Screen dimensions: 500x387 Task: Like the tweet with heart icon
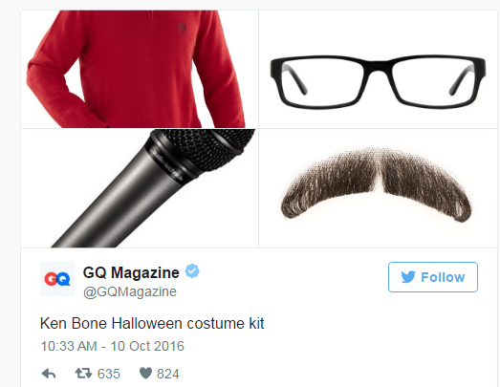click(145, 374)
